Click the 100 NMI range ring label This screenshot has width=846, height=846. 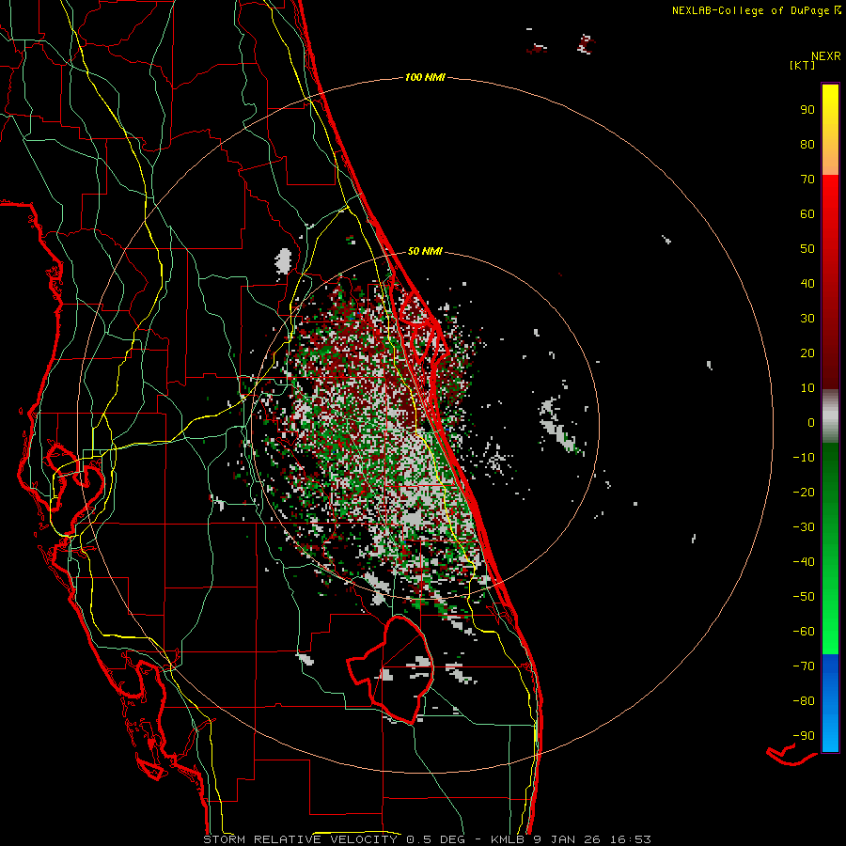[425, 78]
